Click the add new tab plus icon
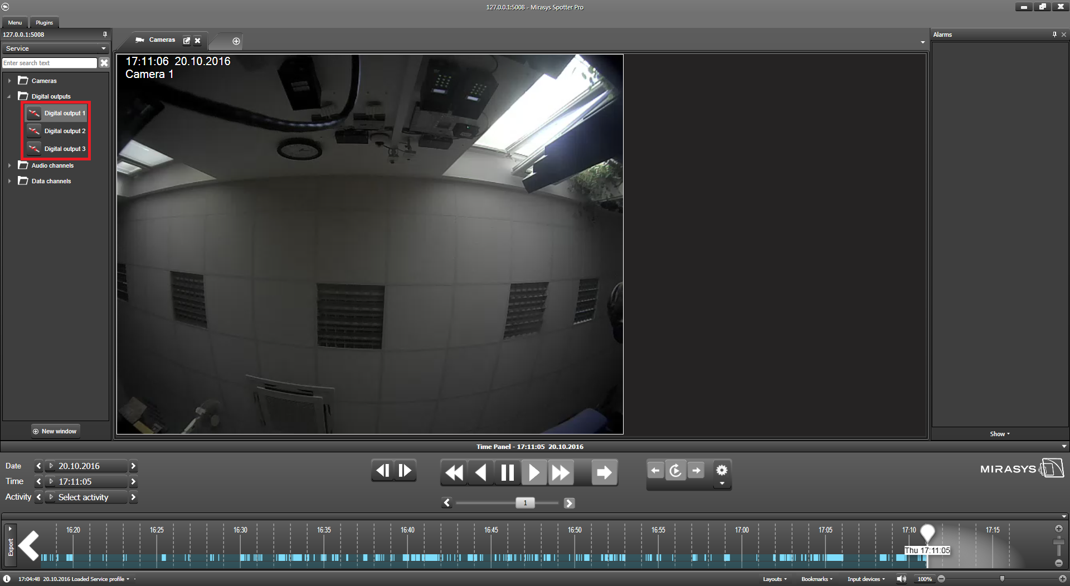This screenshot has width=1070, height=586. [236, 41]
